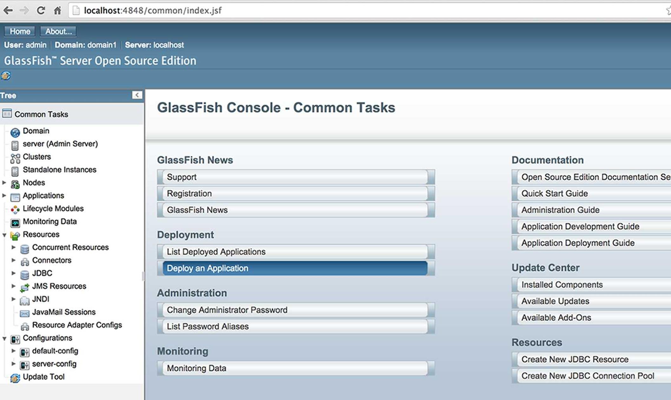The image size is (671, 400).
Task: Go back with the browser back arrow
Action: (x=8, y=10)
